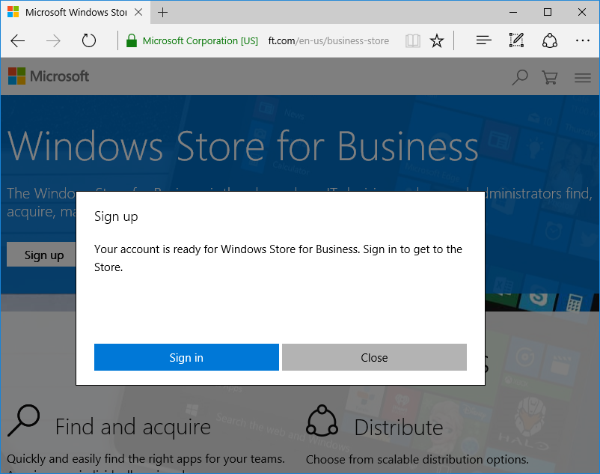Image resolution: width=600 pixels, height=474 pixels.
Task: Refresh the page with reload icon
Action: point(89,41)
